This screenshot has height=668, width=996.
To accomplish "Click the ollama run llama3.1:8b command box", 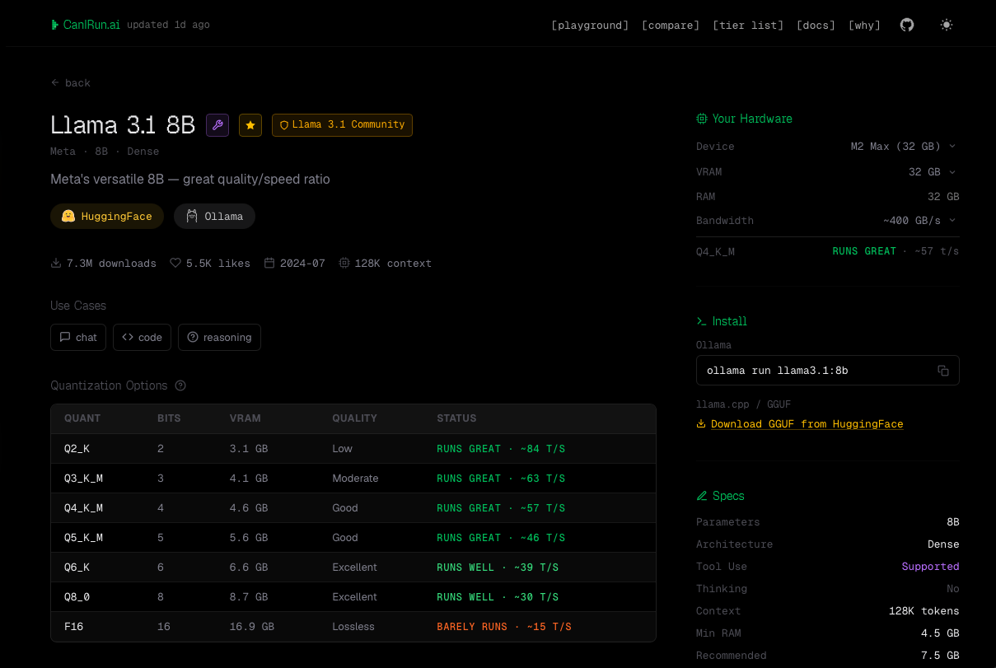I will pos(828,371).
